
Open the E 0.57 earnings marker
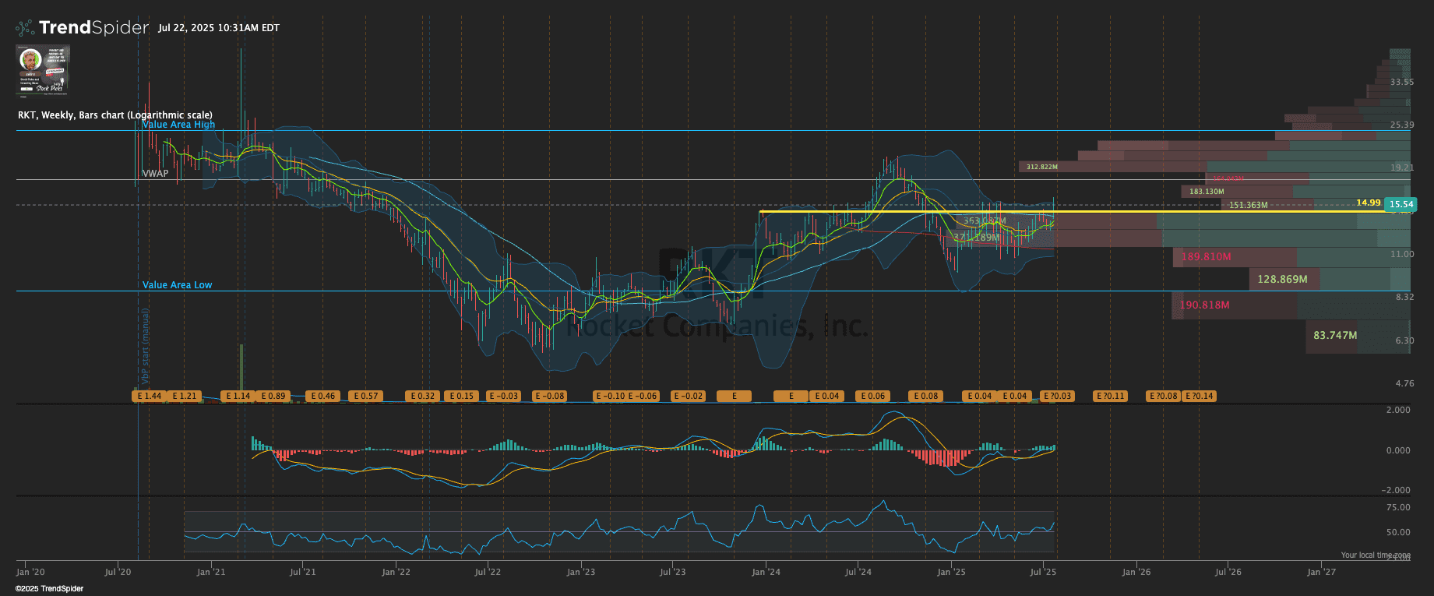365,396
